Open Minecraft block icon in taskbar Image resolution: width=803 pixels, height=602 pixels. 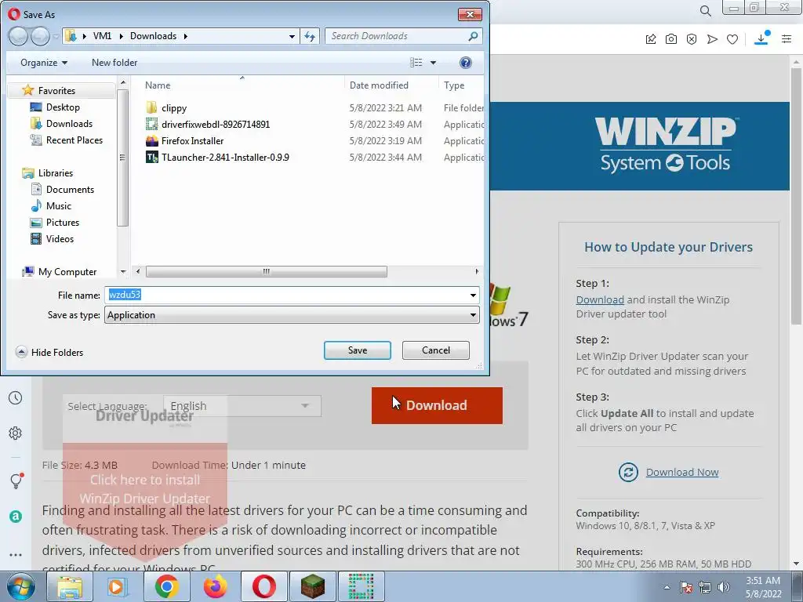point(312,586)
